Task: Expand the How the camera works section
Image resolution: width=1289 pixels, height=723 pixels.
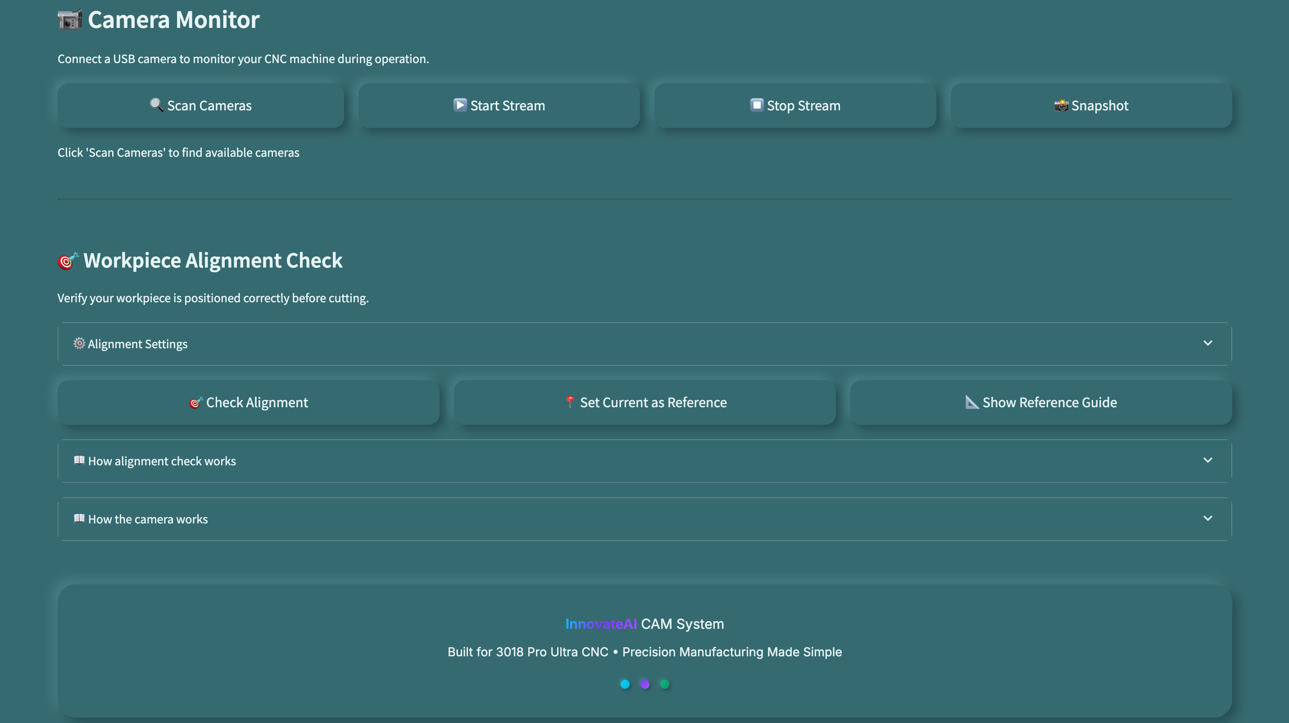Action: [644, 519]
